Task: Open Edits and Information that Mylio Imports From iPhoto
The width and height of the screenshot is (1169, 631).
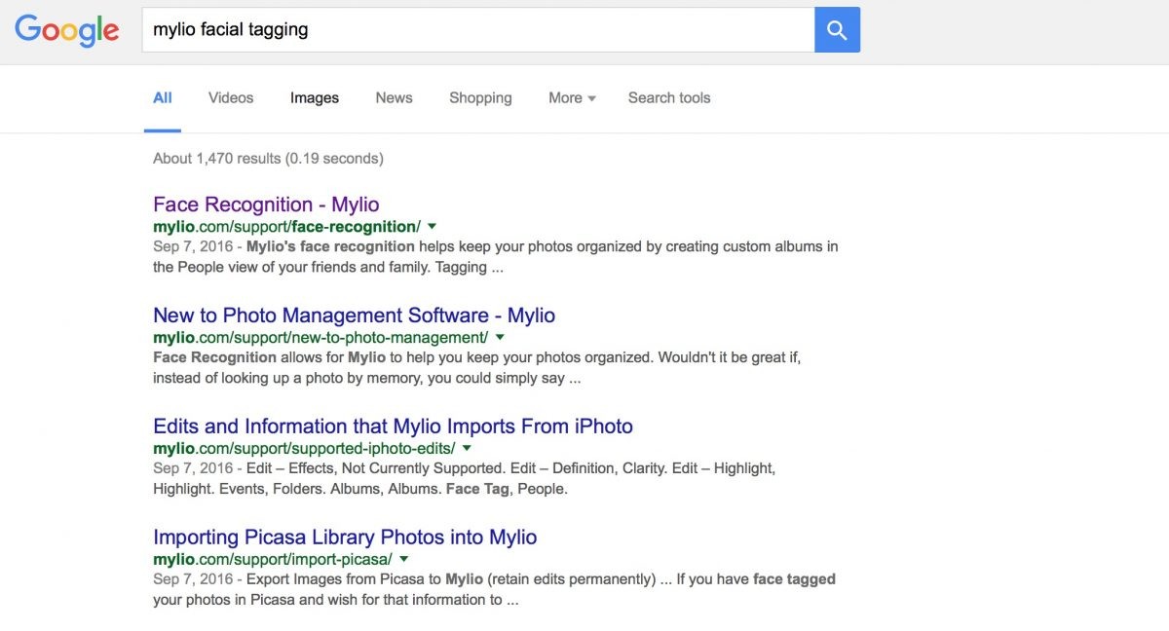Action: 393,427
